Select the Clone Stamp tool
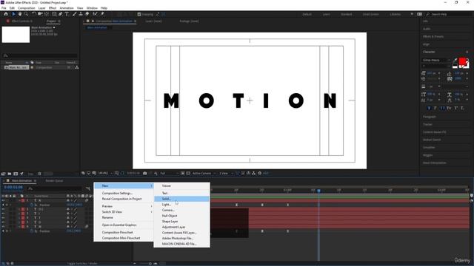Screen dimensions: 474x266 click(x=81, y=14)
